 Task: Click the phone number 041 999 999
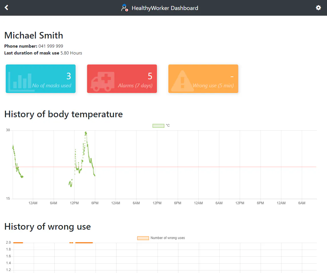(51, 46)
